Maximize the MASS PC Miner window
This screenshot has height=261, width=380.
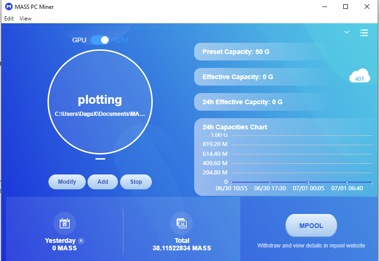point(346,7)
